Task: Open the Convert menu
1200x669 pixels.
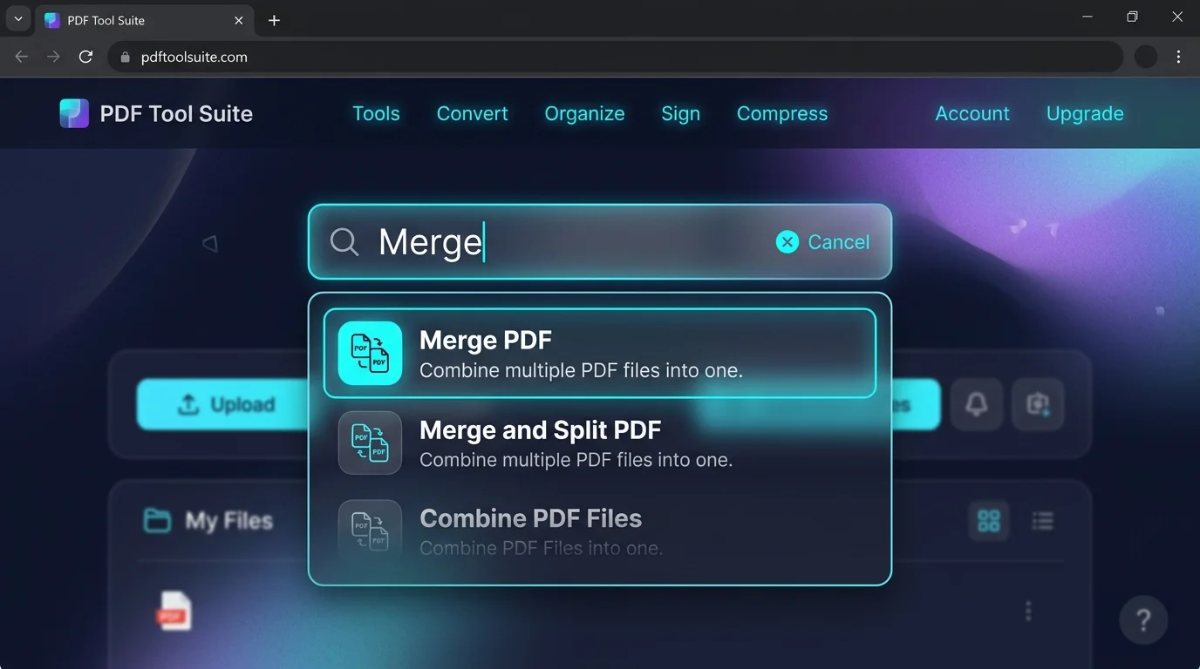Action: point(472,113)
